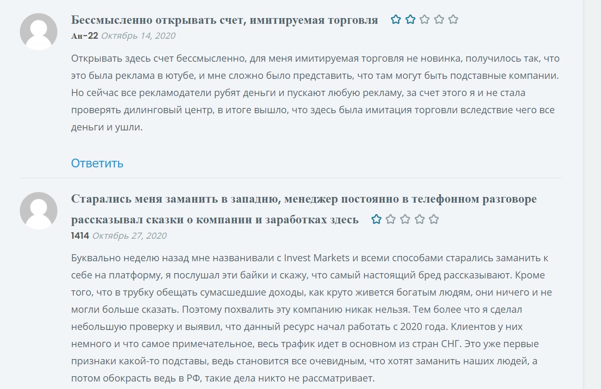Click title 'Бессмысленно открывать счет, имитируемая торговля'
This screenshot has width=601, height=389.
click(x=225, y=20)
